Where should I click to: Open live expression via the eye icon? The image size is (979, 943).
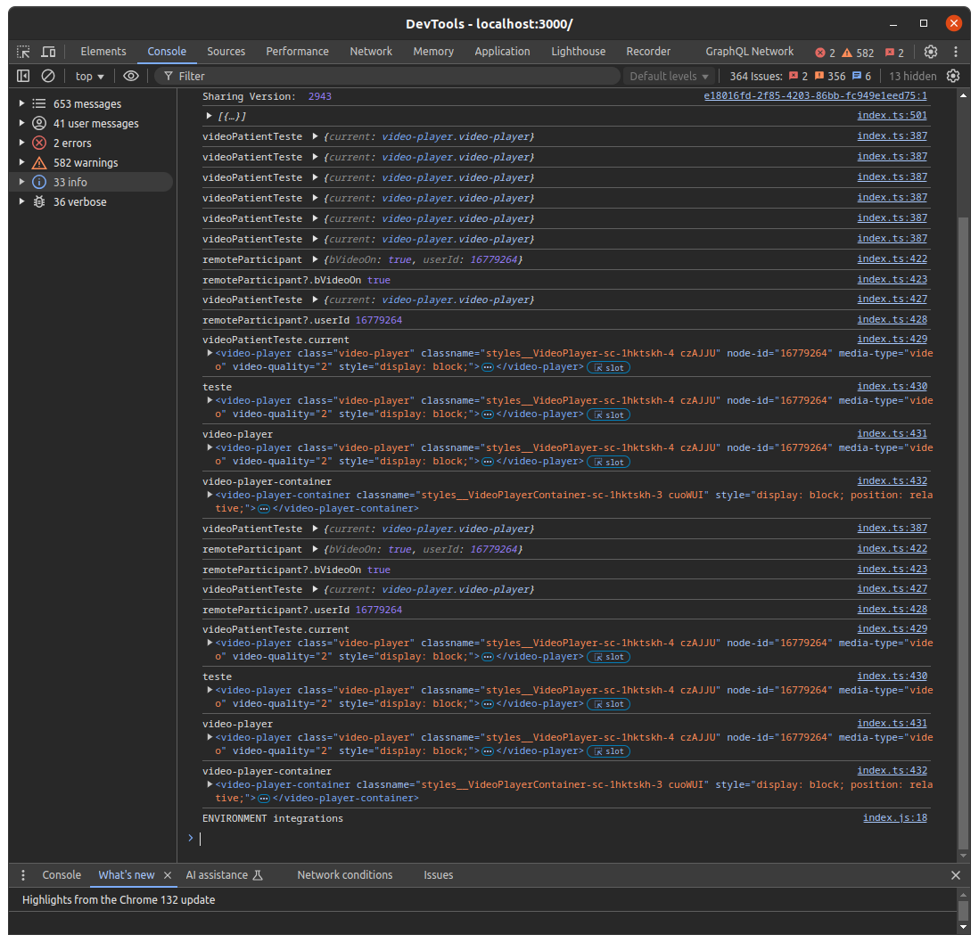131,77
